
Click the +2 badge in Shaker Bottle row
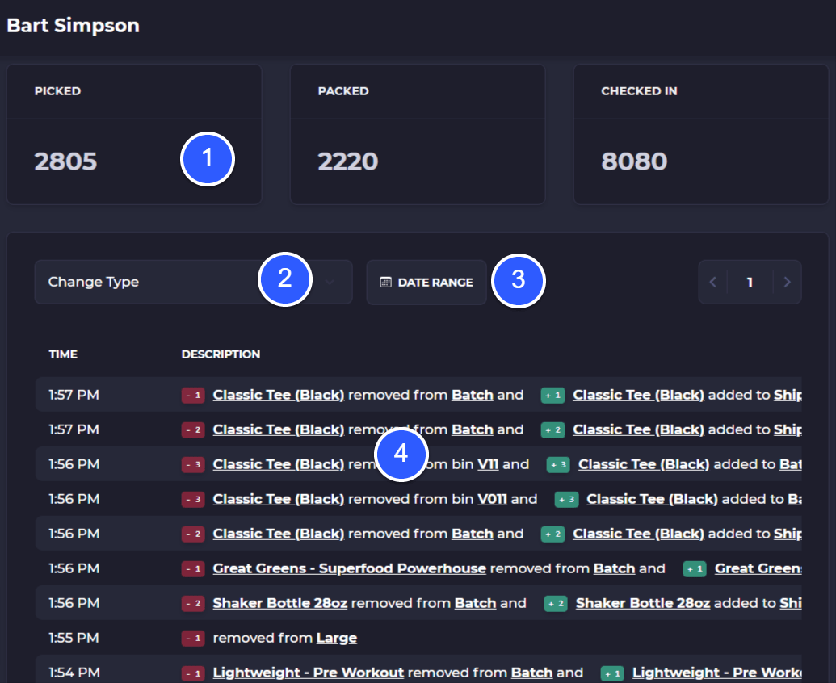click(x=556, y=604)
